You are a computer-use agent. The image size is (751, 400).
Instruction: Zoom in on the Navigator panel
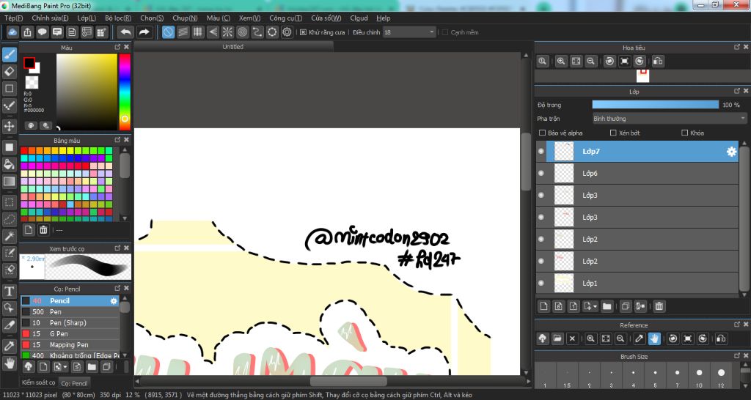[561, 62]
